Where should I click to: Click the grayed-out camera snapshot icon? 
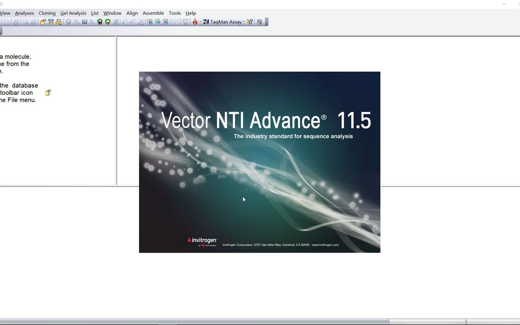pyautogui.click(x=16, y=22)
